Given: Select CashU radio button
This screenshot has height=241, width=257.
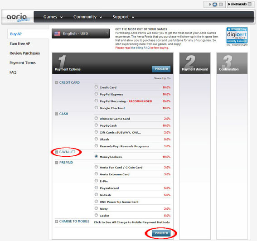Looking at the screenshot, I should coord(96,215).
